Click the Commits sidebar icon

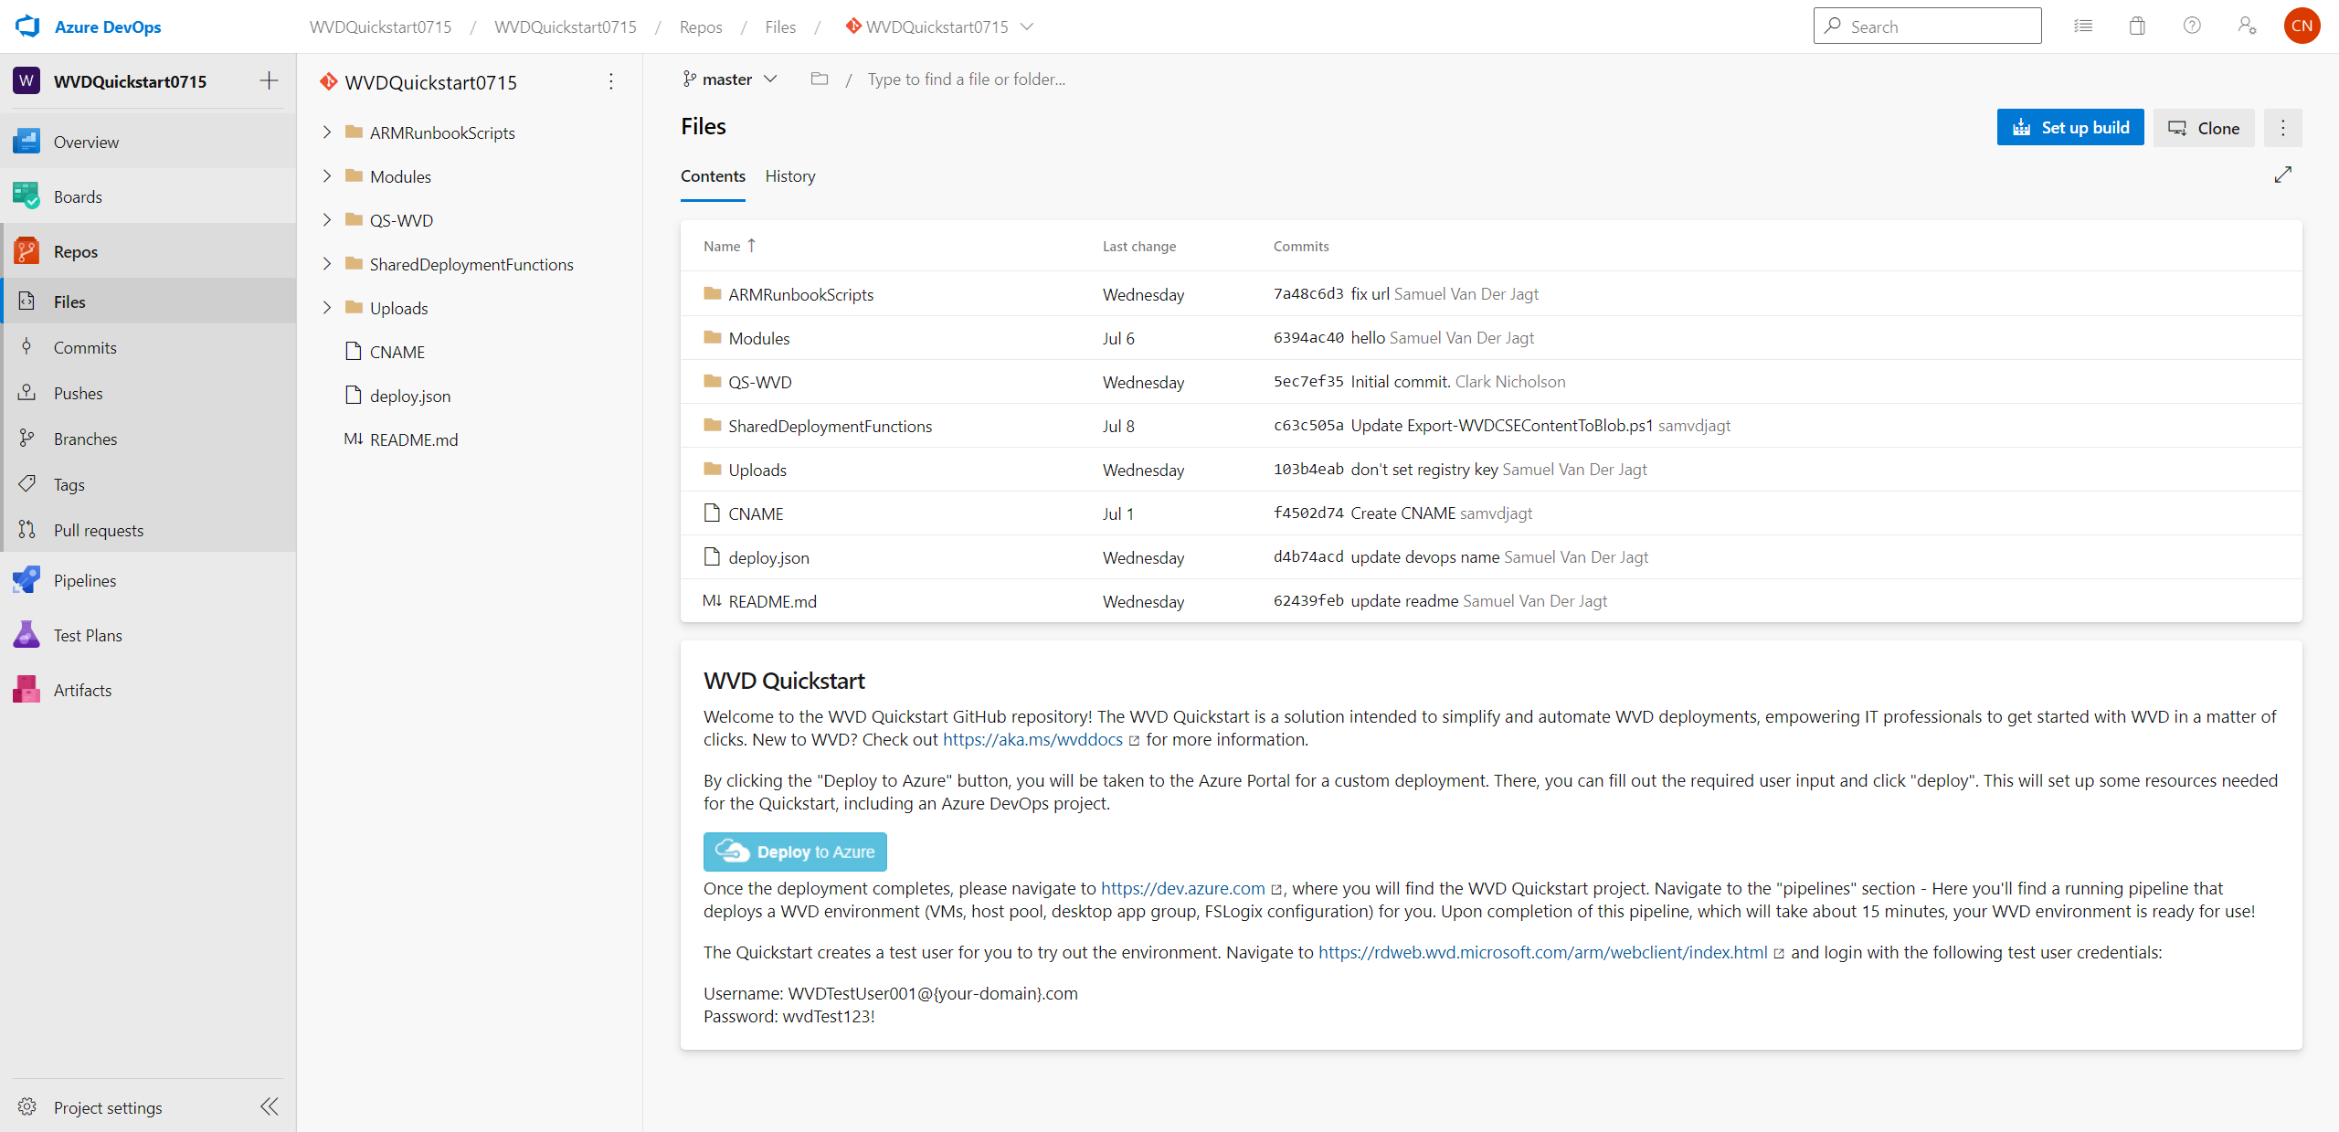click(x=26, y=346)
